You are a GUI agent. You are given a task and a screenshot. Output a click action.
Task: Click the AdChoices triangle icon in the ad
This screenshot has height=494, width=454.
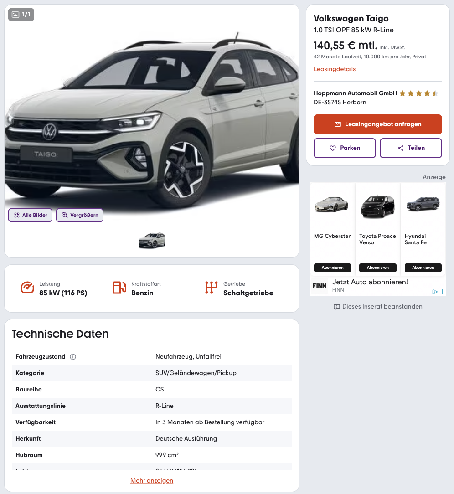pyautogui.click(x=435, y=292)
